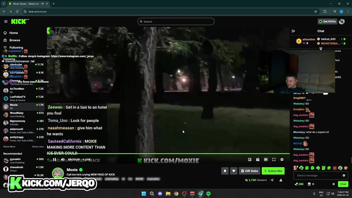Open emilytrapp channel in sidebar
Image resolution: width=352 pixels, height=198 pixels.
click(23, 139)
